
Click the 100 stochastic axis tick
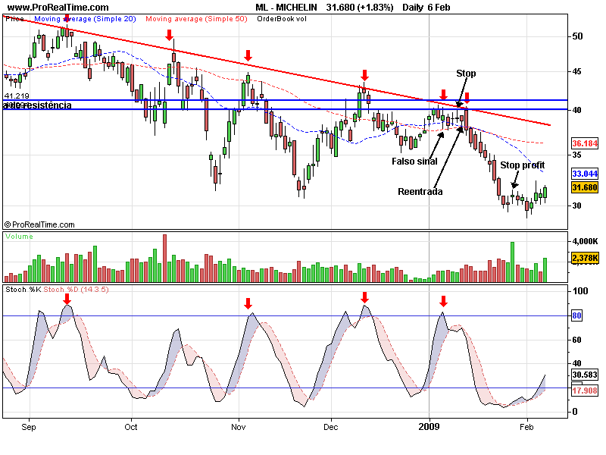point(579,291)
